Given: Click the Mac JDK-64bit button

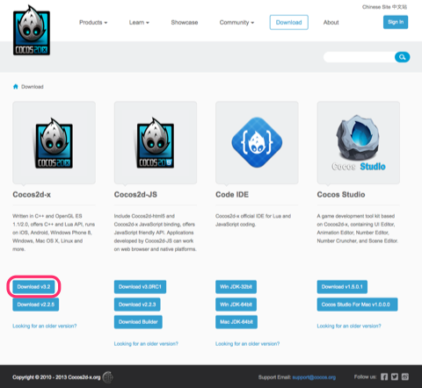Looking at the screenshot, I should click(236, 322).
